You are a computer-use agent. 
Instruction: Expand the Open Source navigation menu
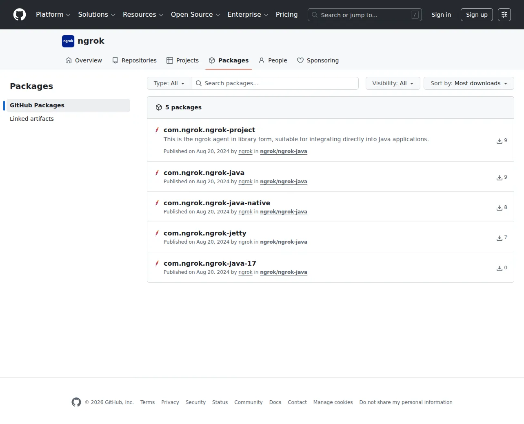(x=195, y=15)
